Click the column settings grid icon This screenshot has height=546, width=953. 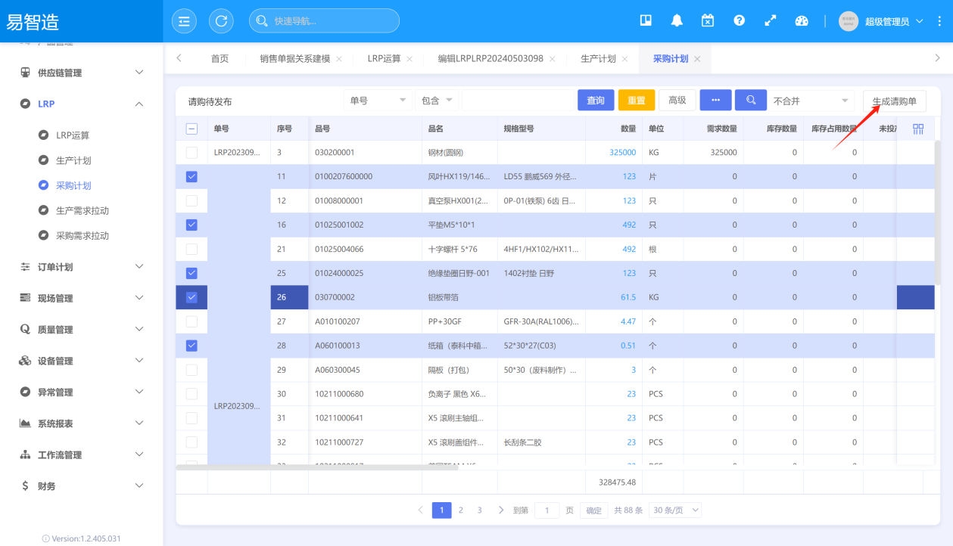[918, 129]
